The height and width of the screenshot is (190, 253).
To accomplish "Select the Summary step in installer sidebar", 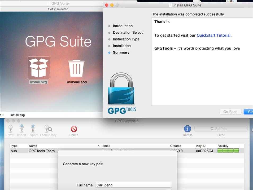I will (121, 52).
